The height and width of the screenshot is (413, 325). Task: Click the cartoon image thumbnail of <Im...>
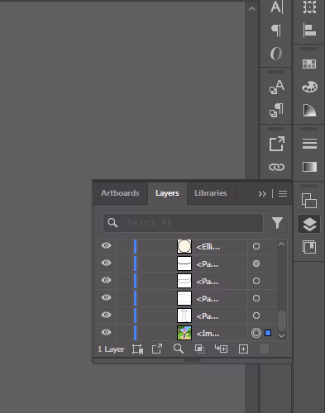pos(184,333)
